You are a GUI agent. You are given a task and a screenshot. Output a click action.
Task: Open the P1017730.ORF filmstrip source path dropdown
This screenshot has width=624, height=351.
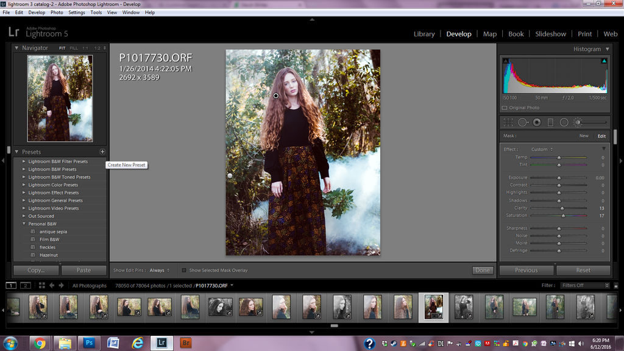pos(232,285)
